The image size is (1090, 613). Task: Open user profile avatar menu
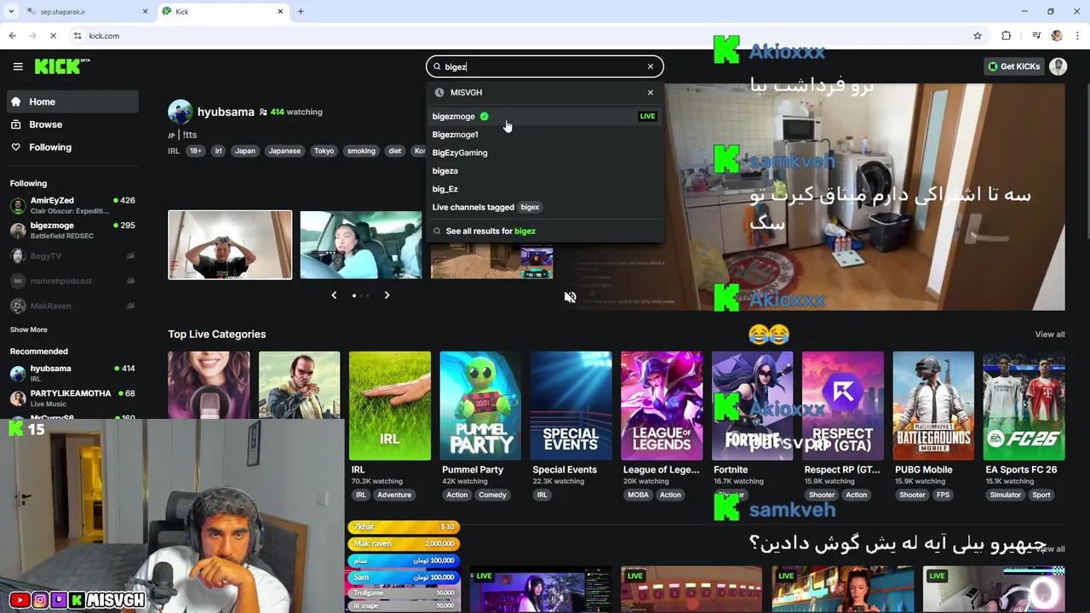1058,66
